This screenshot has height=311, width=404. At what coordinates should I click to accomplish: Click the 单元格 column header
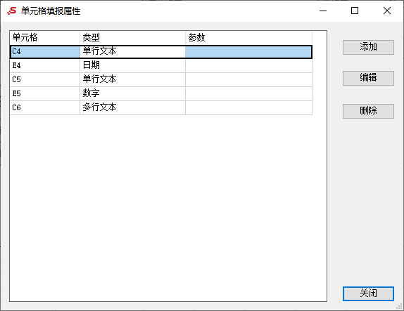[x=44, y=38]
